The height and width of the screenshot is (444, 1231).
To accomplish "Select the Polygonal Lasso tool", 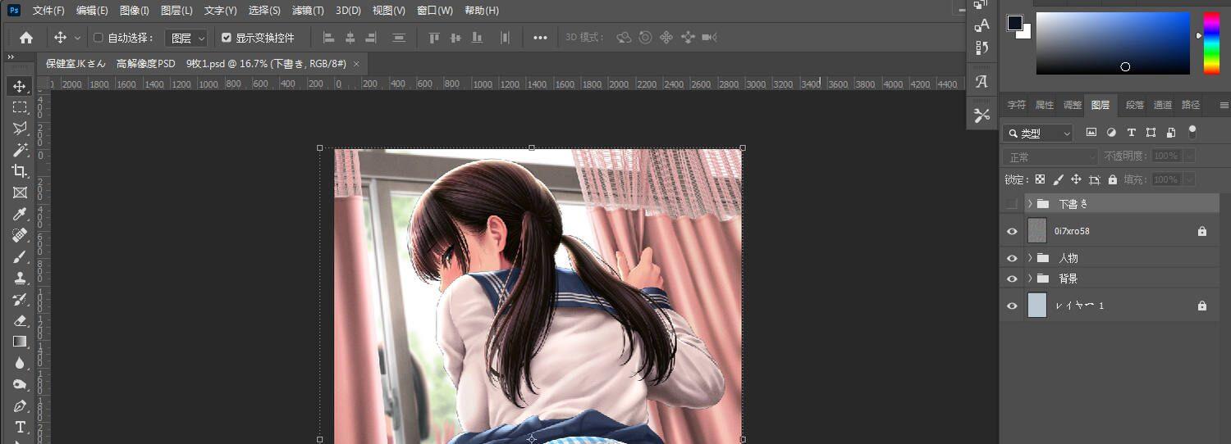I will pyautogui.click(x=20, y=129).
